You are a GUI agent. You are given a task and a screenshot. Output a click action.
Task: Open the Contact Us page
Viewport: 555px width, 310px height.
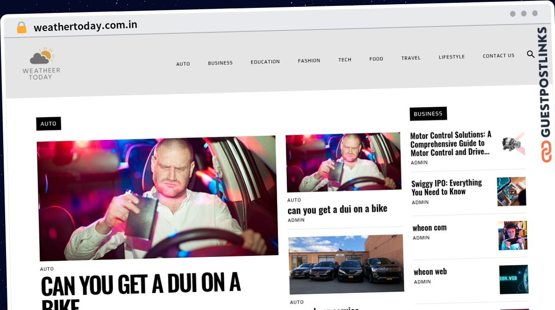(498, 56)
